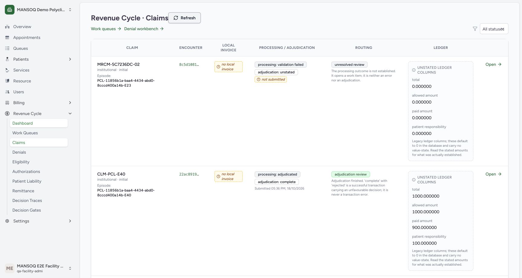Viewport: 522px width, 278px height.
Task: Click the Users sidebar icon
Action: click(x=7, y=92)
